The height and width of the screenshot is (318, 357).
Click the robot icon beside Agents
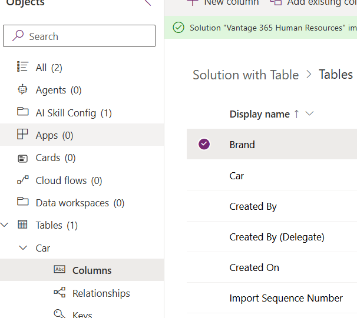tap(22, 89)
